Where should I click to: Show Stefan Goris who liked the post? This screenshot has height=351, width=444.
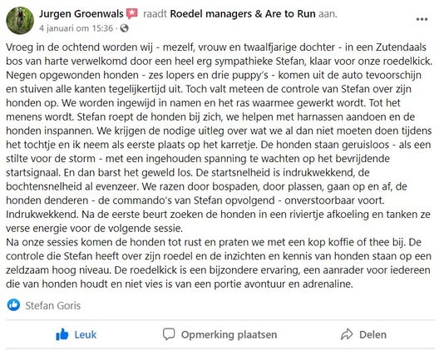pyautogui.click(x=53, y=305)
